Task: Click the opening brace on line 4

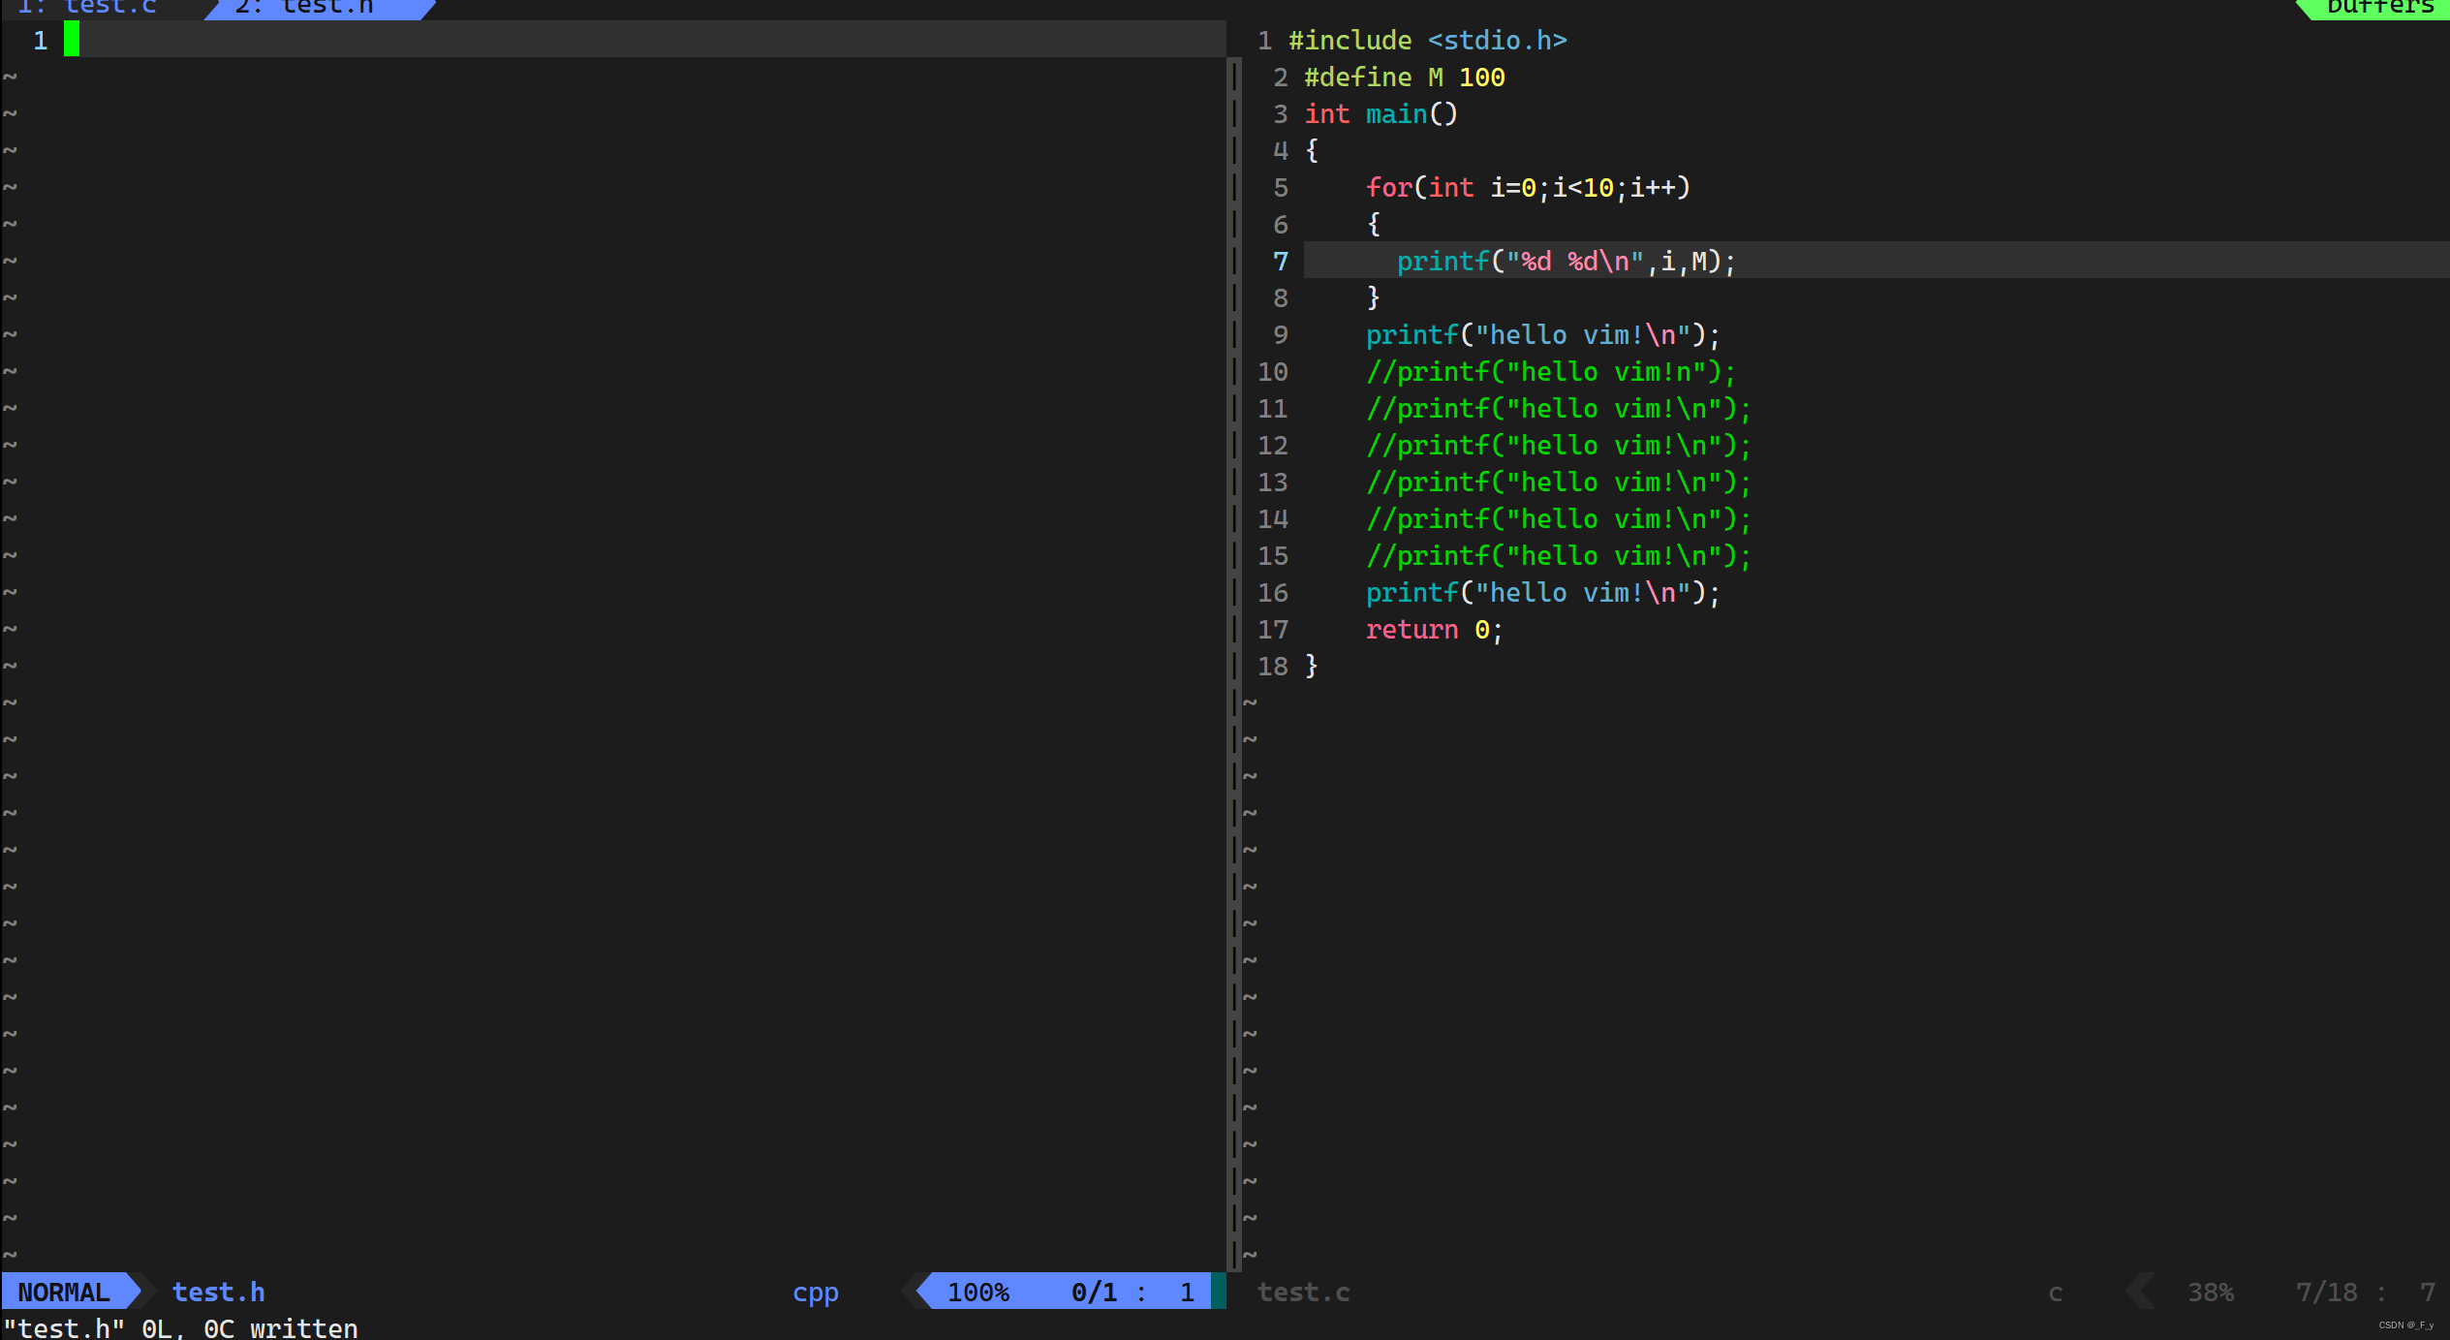Action: [x=1311, y=150]
